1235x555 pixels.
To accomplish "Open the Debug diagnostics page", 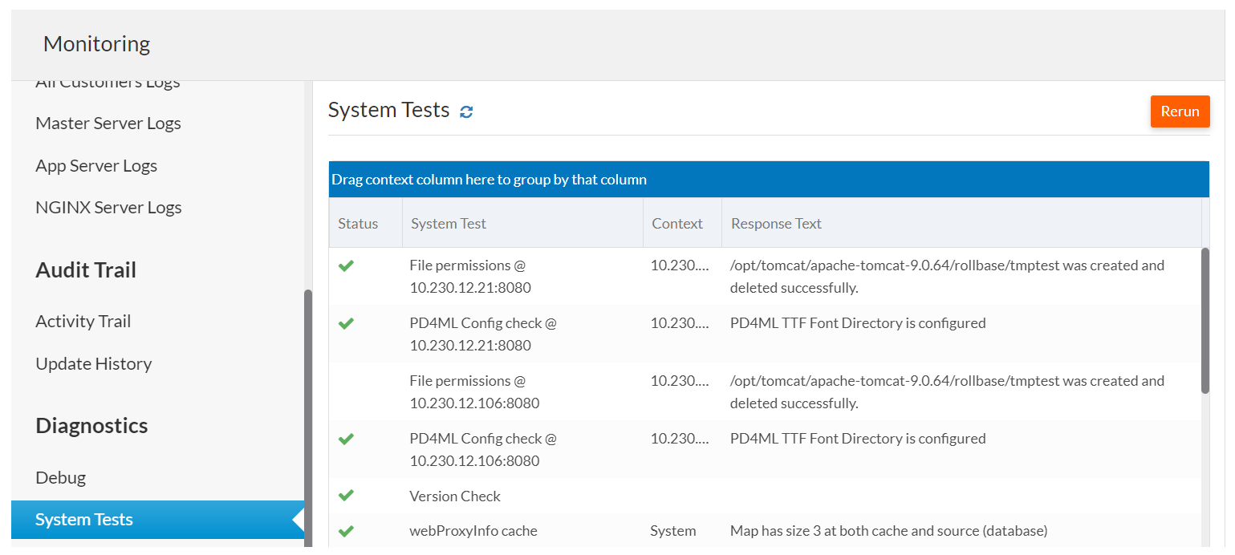I will point(60,478).
